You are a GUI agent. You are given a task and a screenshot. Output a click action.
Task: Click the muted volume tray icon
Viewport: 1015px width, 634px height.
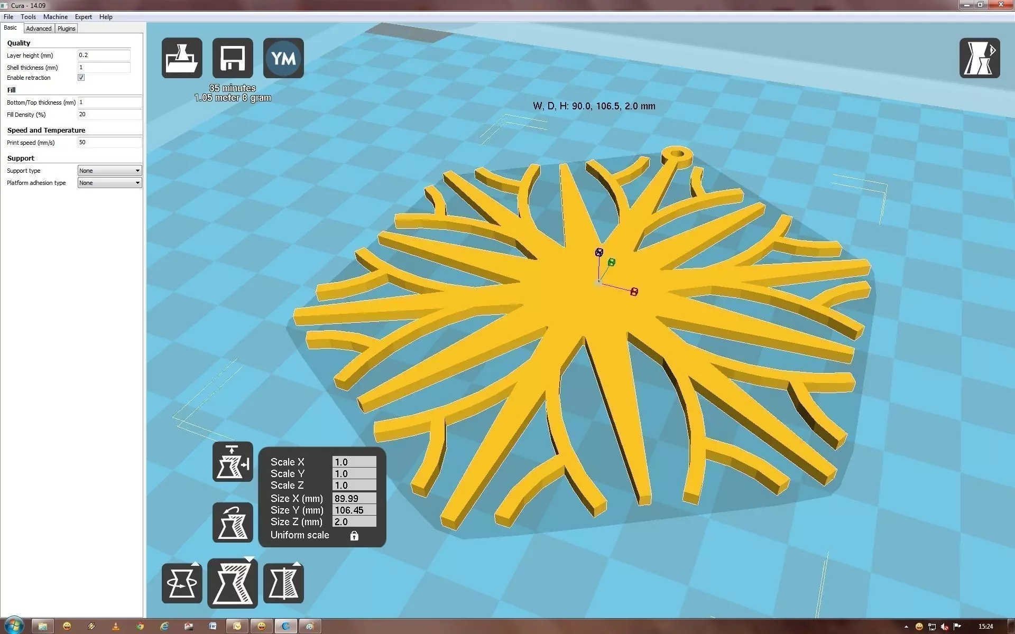945,627
